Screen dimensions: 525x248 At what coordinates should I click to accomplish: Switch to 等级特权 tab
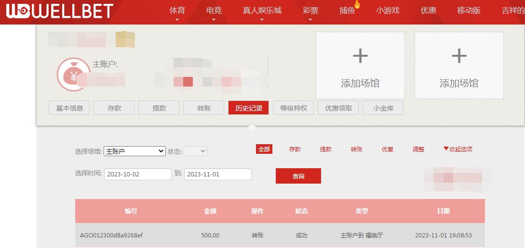coord(293,108)
